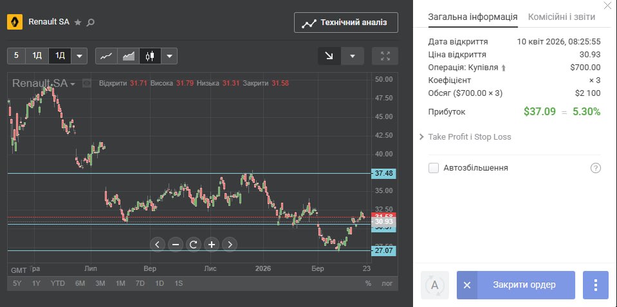Expand Take Profit і Stop Loss section

[x=470, y=137]
